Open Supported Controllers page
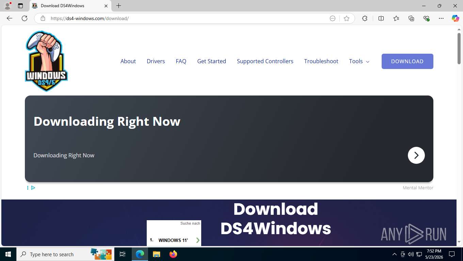The height and width of the screenshot is (261, 463). 265,61
